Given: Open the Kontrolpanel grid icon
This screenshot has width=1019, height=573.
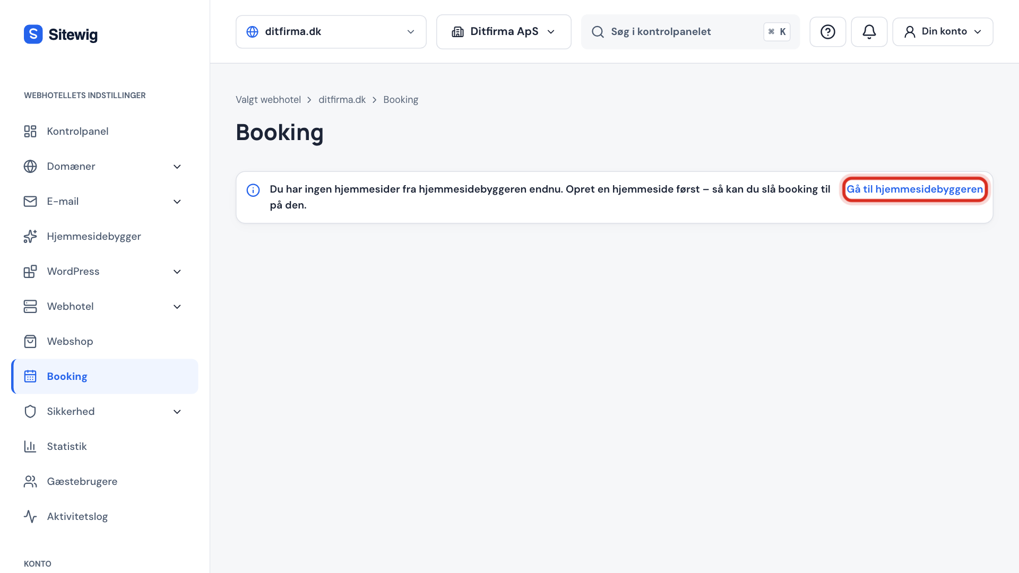Looking at the screenshot, I should point(30,131).
